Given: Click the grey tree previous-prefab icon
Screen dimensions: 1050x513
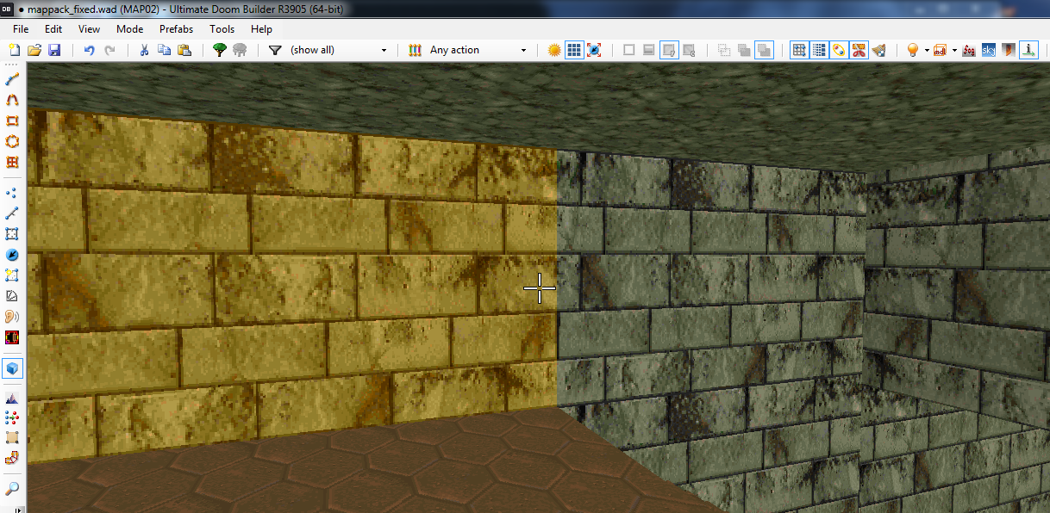Looking at the screenshot, I should pyautogui.click(x=240, y=50).
